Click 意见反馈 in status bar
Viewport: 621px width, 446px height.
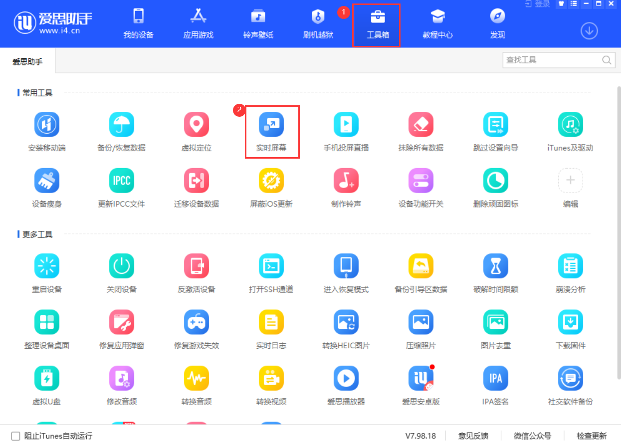click(x=473, y=436)
